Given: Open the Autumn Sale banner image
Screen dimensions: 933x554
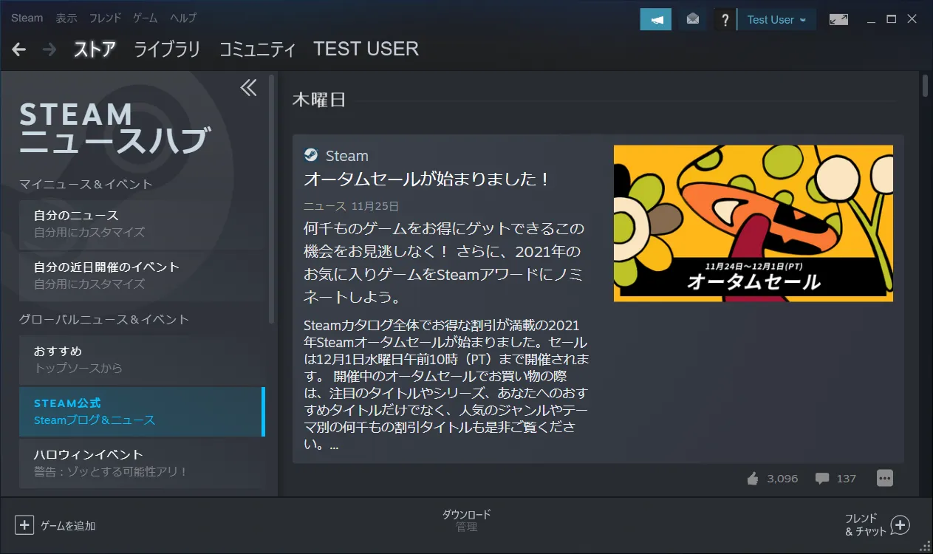Looking at the screenshot, I should point(753,223).
